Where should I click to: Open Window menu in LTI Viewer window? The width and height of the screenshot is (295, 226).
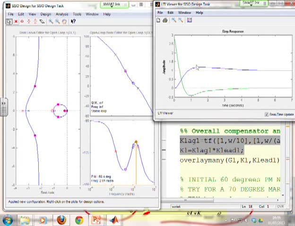tap(184, 13)
